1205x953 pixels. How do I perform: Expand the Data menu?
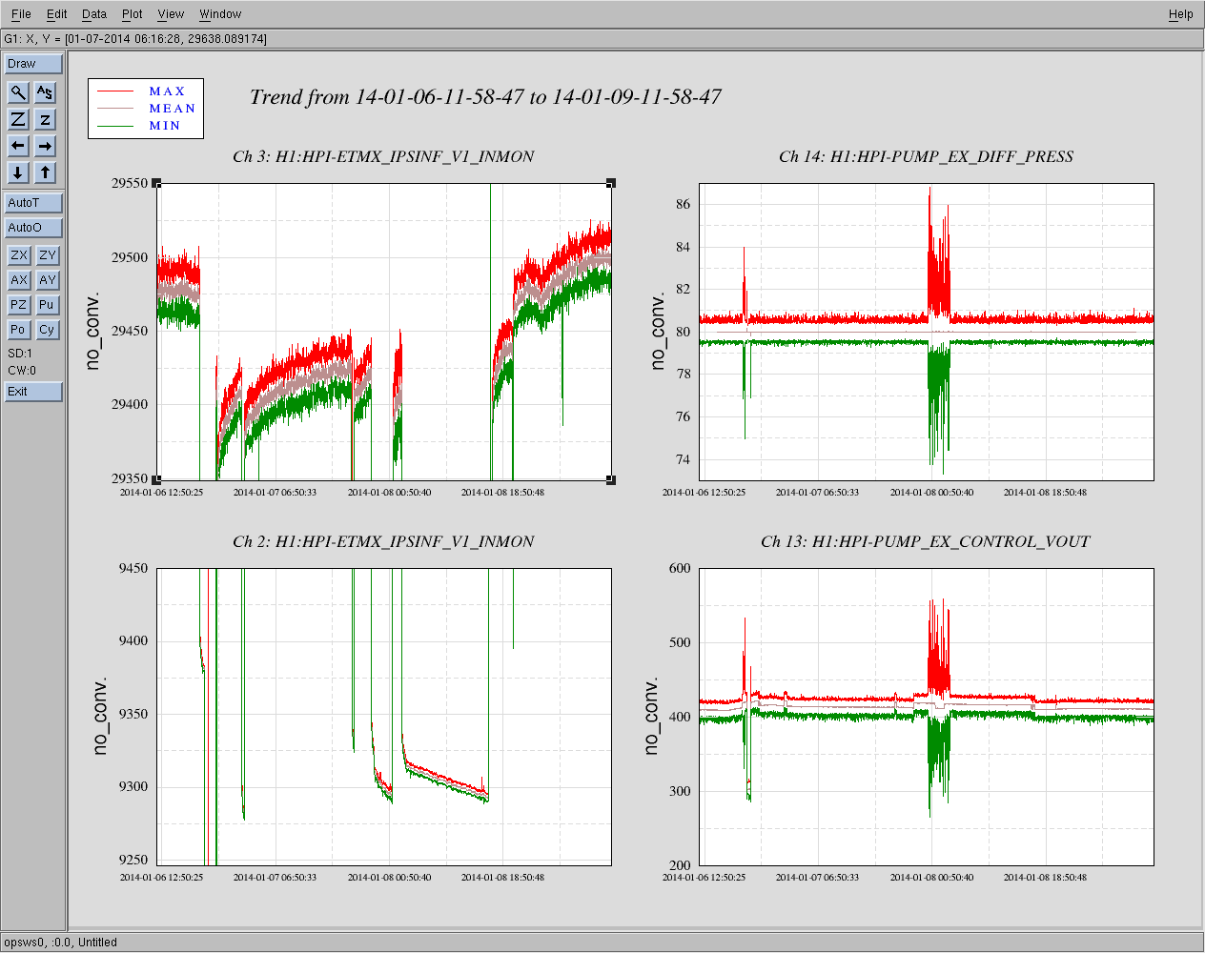[94, 14]
